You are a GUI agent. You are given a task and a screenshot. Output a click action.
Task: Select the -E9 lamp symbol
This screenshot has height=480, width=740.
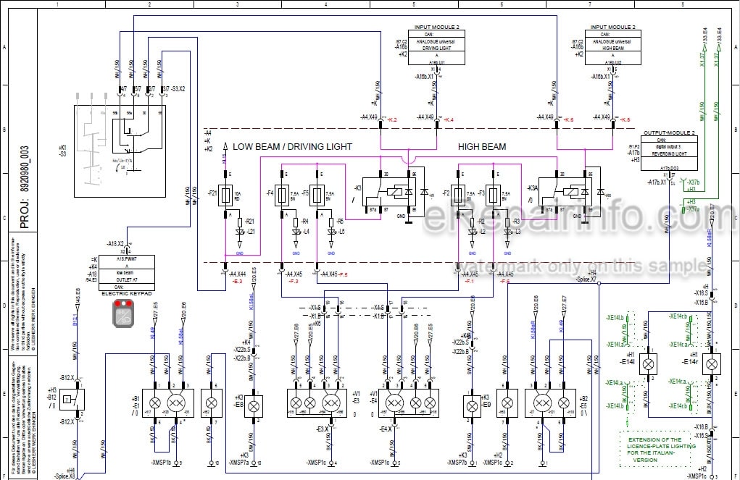473,406
